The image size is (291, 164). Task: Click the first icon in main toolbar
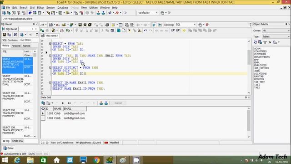4,13
